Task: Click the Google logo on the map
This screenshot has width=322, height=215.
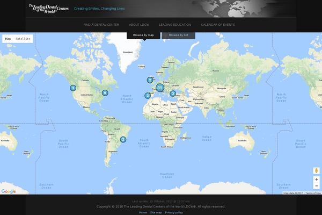Action: click(9, 191)
